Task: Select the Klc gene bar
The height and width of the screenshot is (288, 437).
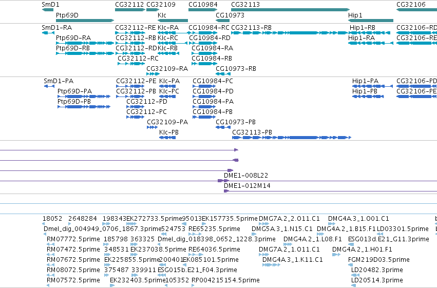Action: coord(173,21)
